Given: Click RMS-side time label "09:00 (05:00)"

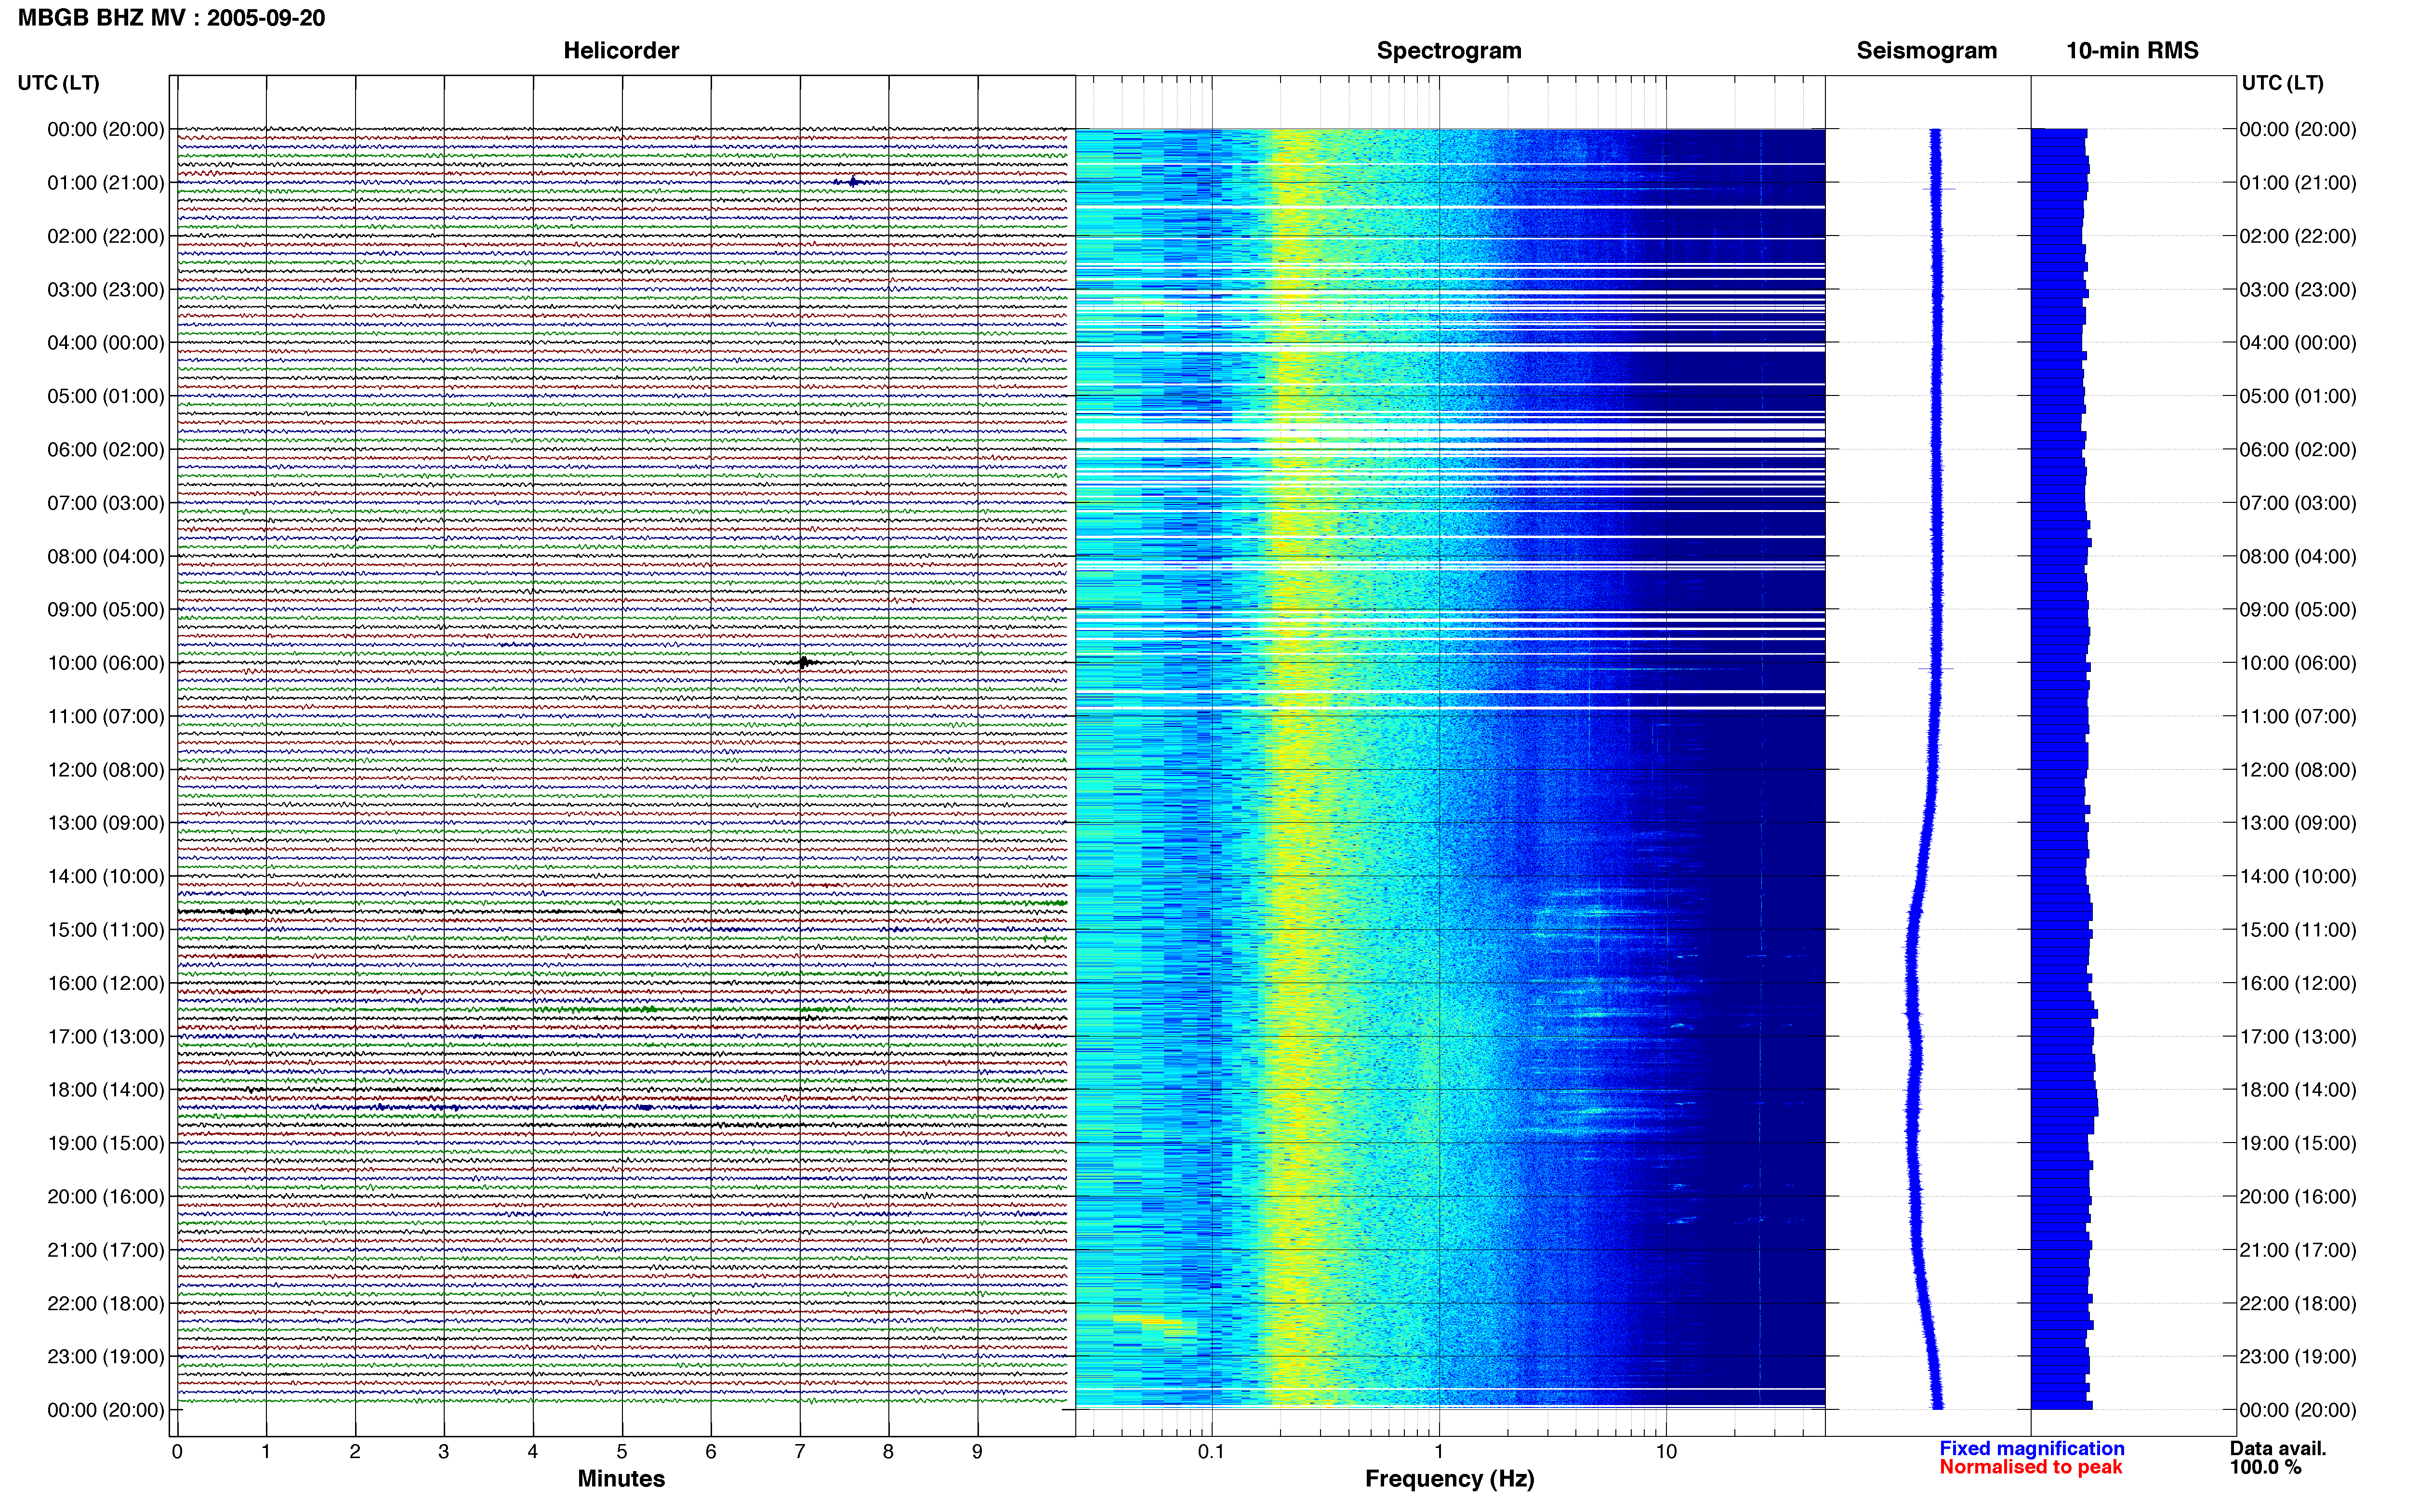Looking at the screenshot, I should pos(2298,610).
